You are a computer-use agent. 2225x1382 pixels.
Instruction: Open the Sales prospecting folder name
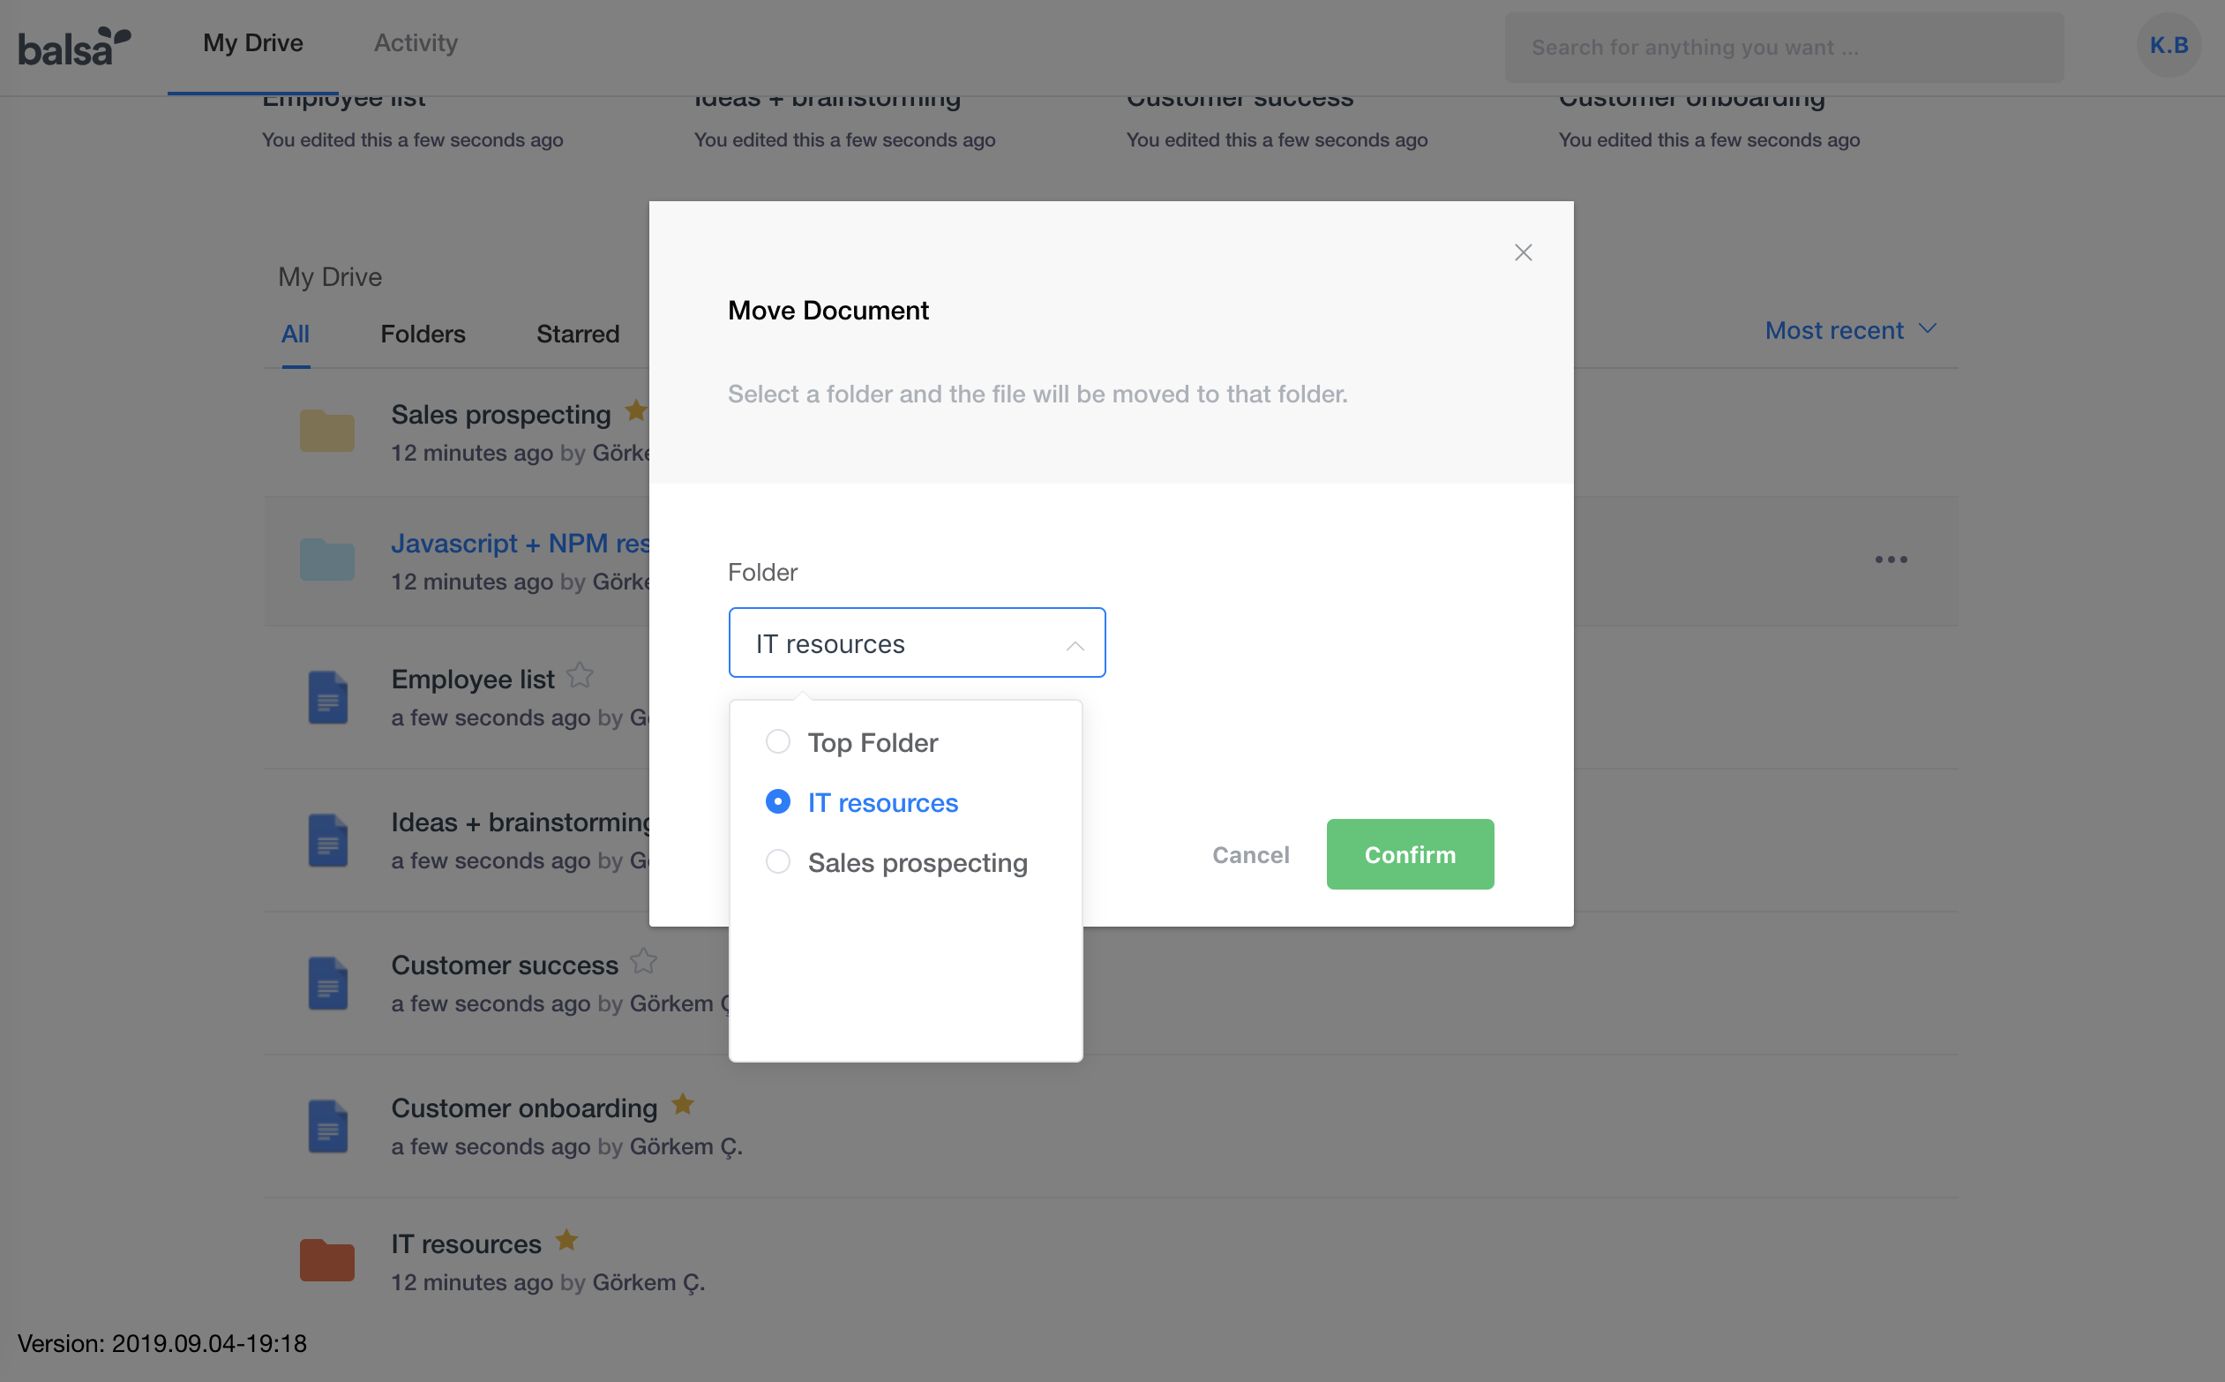pos(501,414)
